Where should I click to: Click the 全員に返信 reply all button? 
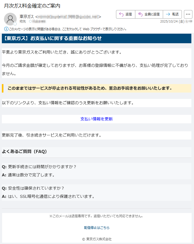(x=149, y=14)
